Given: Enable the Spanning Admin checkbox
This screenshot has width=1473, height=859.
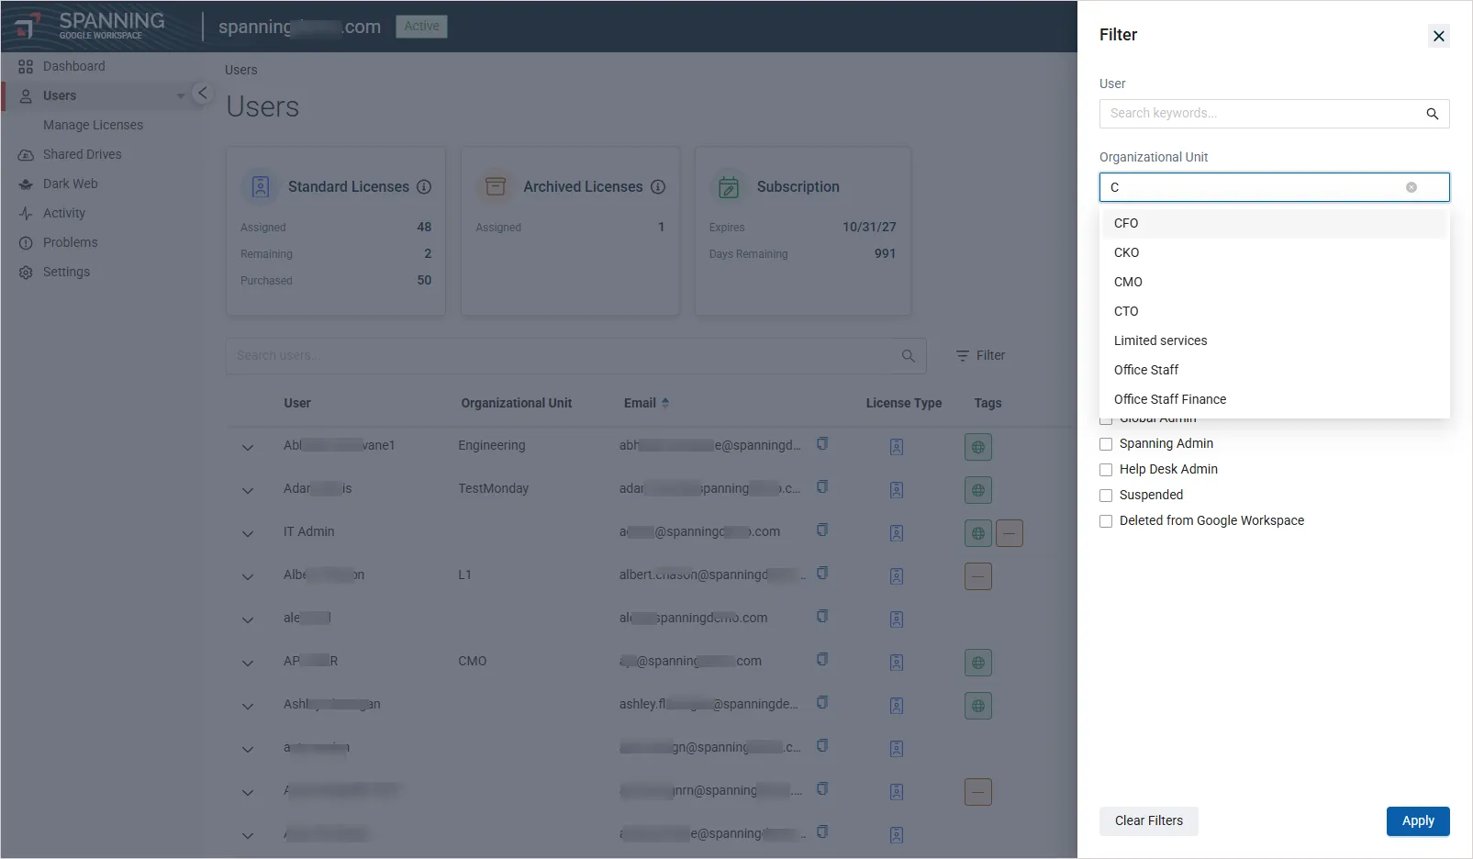Looking at the screenshot, I should click(1106, 444).
